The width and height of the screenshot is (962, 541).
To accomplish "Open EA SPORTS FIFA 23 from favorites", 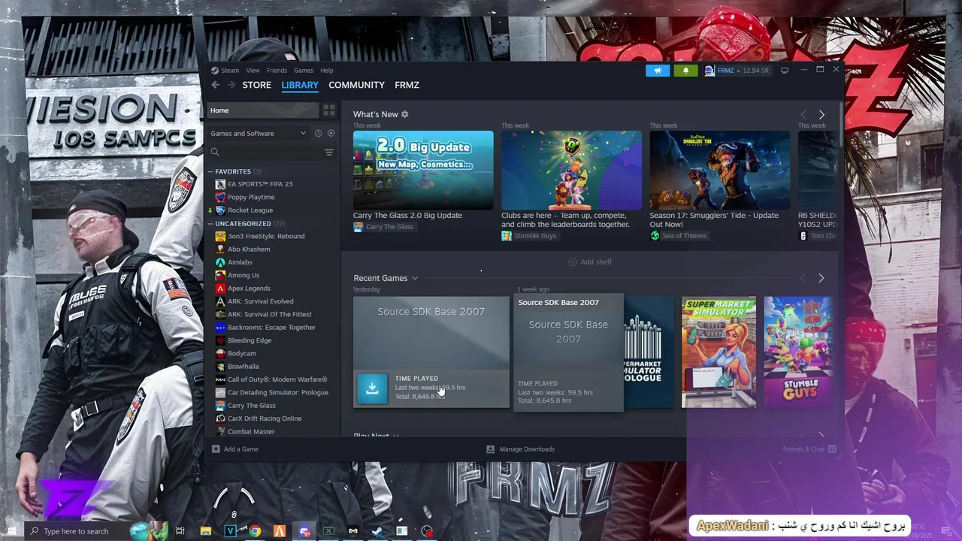I will [260, 184].
